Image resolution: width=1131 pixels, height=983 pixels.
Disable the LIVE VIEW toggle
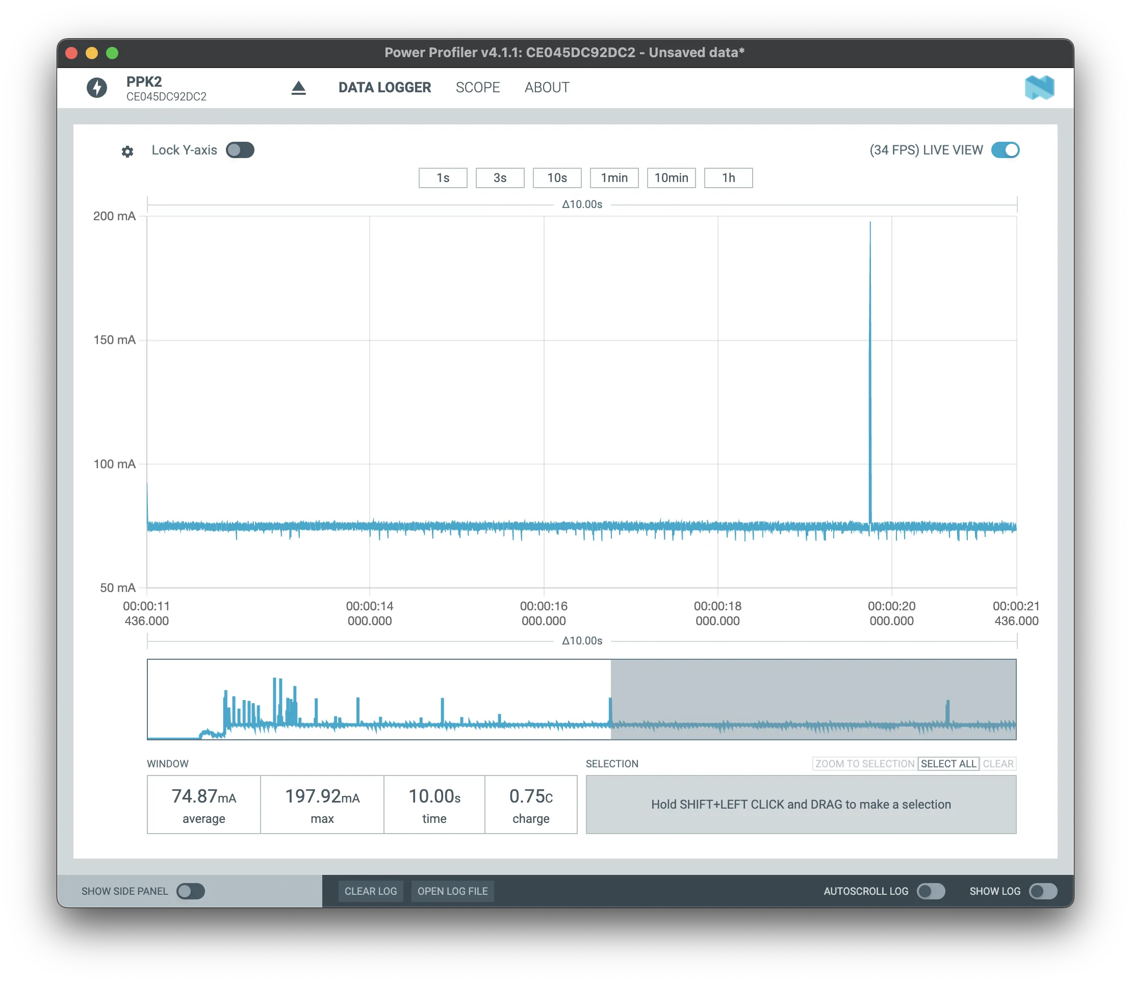point(1005,150)
